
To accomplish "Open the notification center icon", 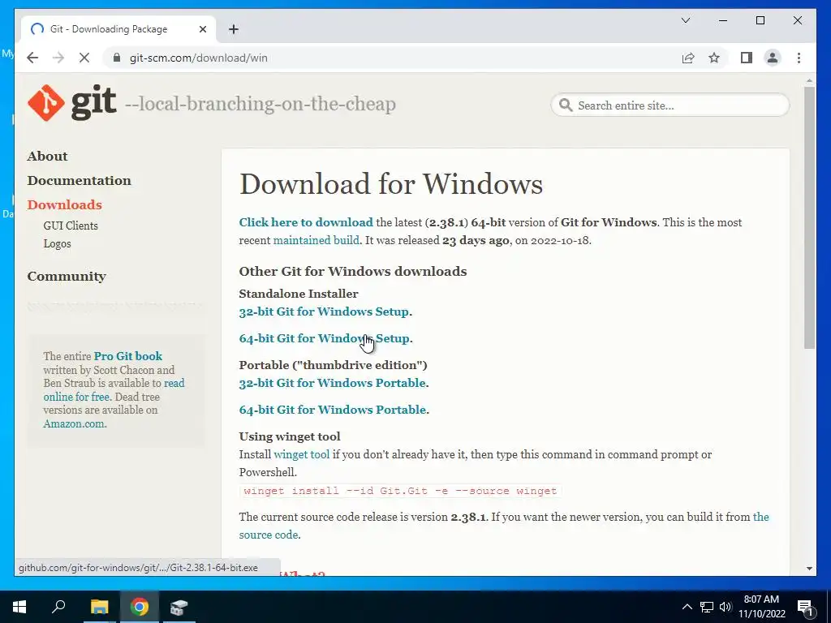I will pyautogui.click(x=806, y=608).
